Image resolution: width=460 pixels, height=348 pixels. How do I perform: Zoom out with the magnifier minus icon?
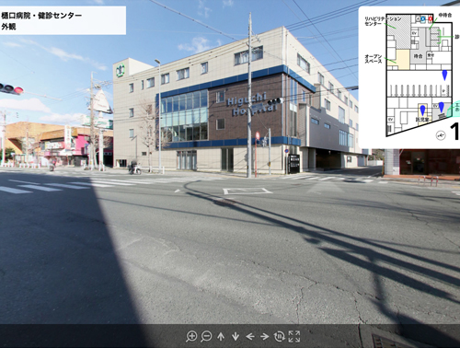coord(206,336)
